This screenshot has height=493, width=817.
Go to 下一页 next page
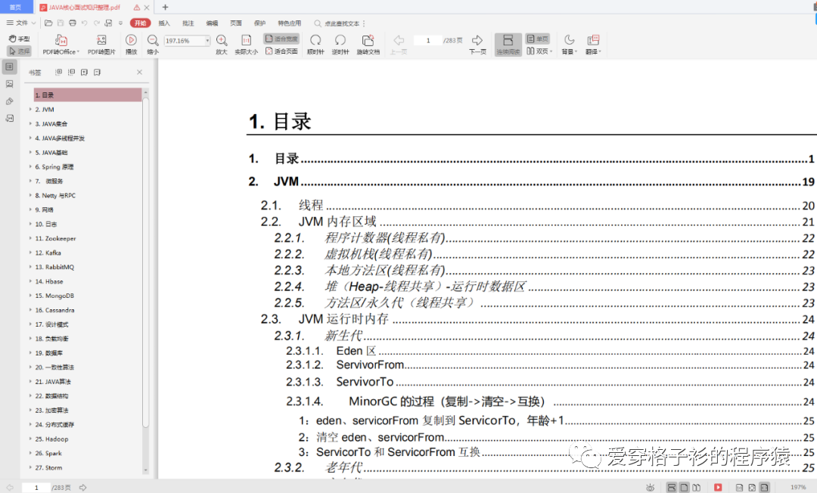[x=477, y=45]
